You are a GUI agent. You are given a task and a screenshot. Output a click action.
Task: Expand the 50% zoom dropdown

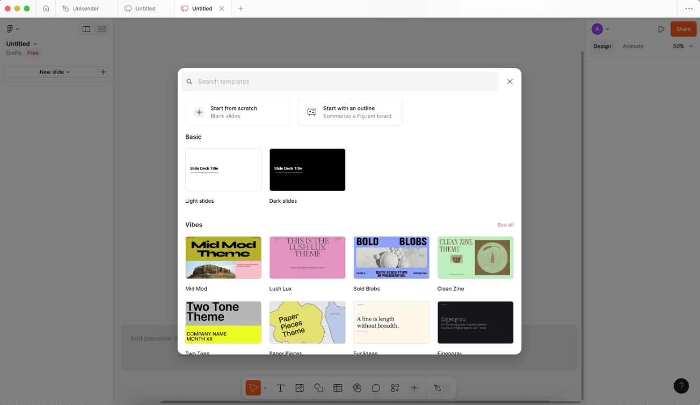(682, 46)
